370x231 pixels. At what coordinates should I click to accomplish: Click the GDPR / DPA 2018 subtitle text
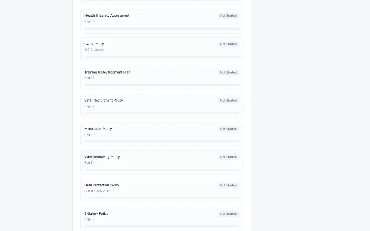[97, 191]
